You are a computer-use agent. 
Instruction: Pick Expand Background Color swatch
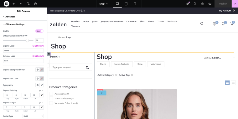42,70
